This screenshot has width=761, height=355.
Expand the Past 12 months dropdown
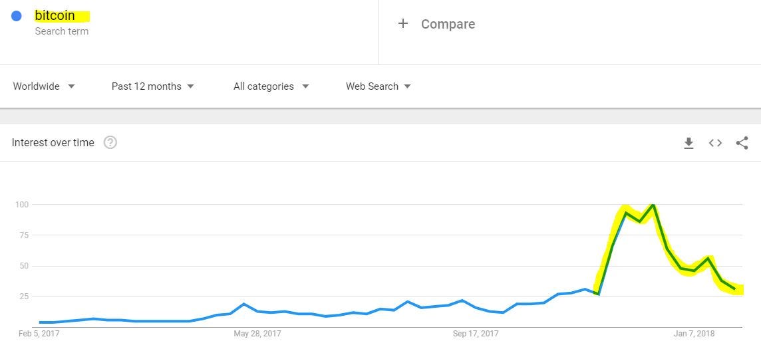pyautogui.click(x=153, y=86)
